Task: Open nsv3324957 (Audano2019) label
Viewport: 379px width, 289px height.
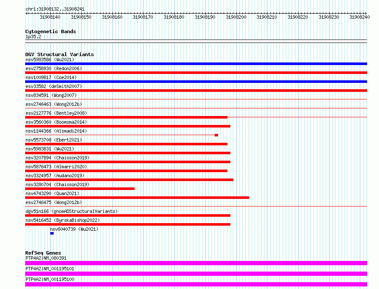Action: [x=55, y=176]
